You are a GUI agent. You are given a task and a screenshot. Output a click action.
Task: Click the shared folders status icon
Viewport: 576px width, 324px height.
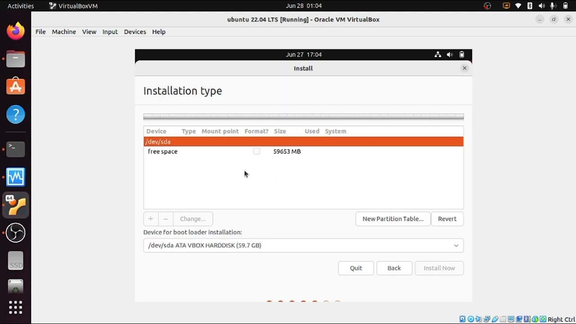click(503, 319)
